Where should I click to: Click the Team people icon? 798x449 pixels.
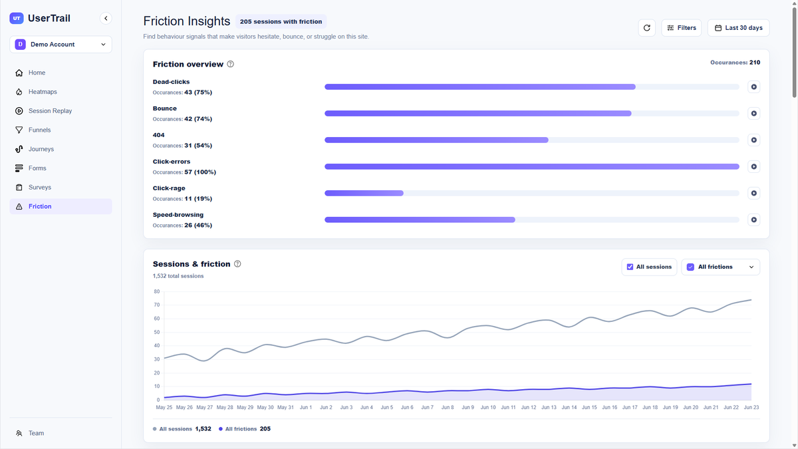pyautogui.click(x=19, y=433)
